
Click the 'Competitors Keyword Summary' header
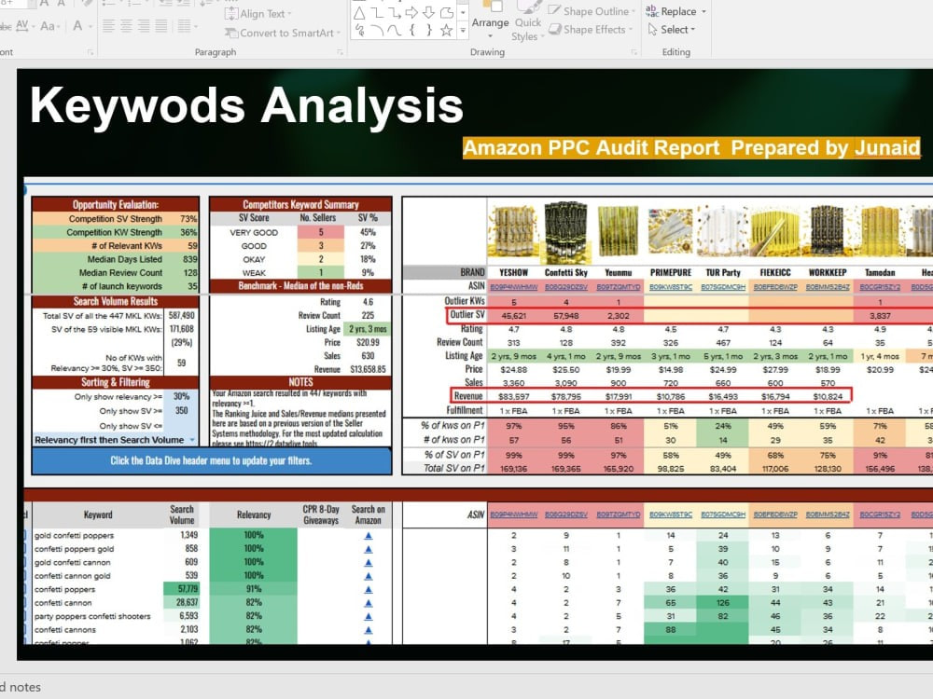pyautogui.click(x=300, y=204)
